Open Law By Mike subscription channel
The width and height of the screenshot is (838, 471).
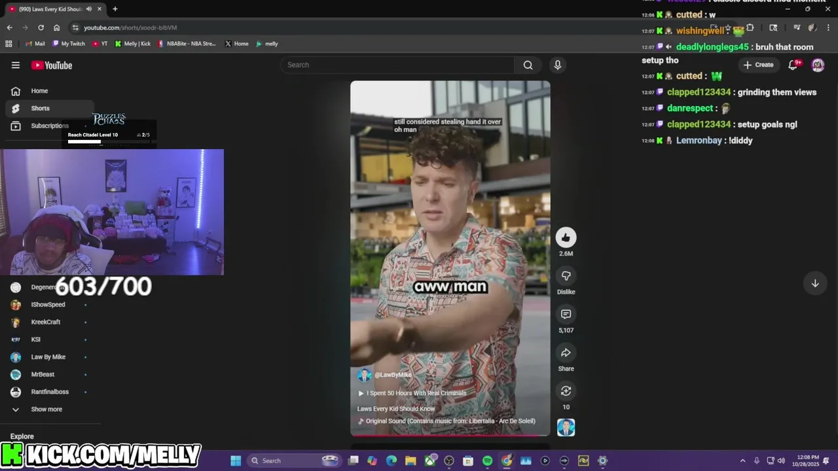[50, 357]
